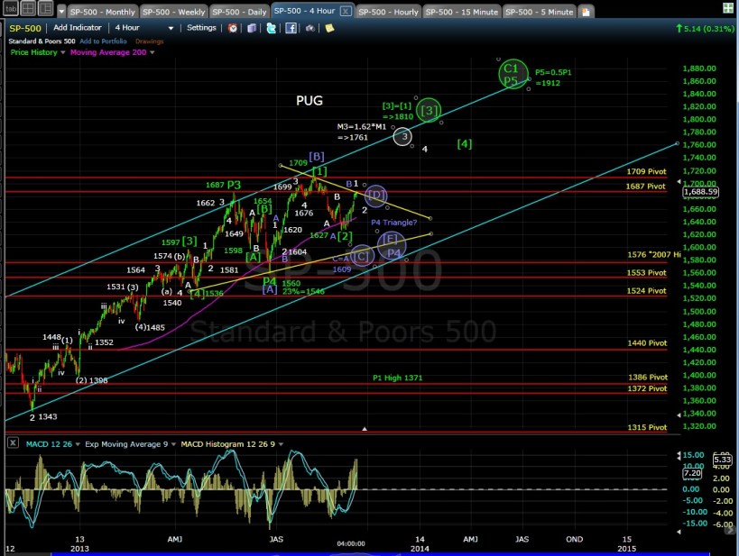This screenshot has height=556, width=739.
Task: Open the SP-500 - 15 Minute tab
Action: 461,12
